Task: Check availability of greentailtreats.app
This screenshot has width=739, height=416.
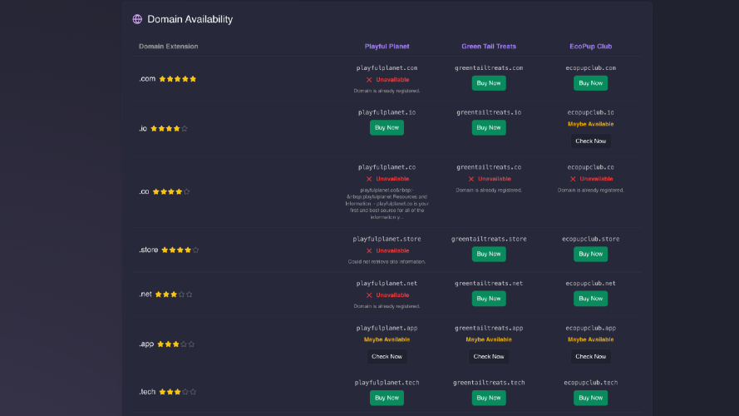Action: 489,357
